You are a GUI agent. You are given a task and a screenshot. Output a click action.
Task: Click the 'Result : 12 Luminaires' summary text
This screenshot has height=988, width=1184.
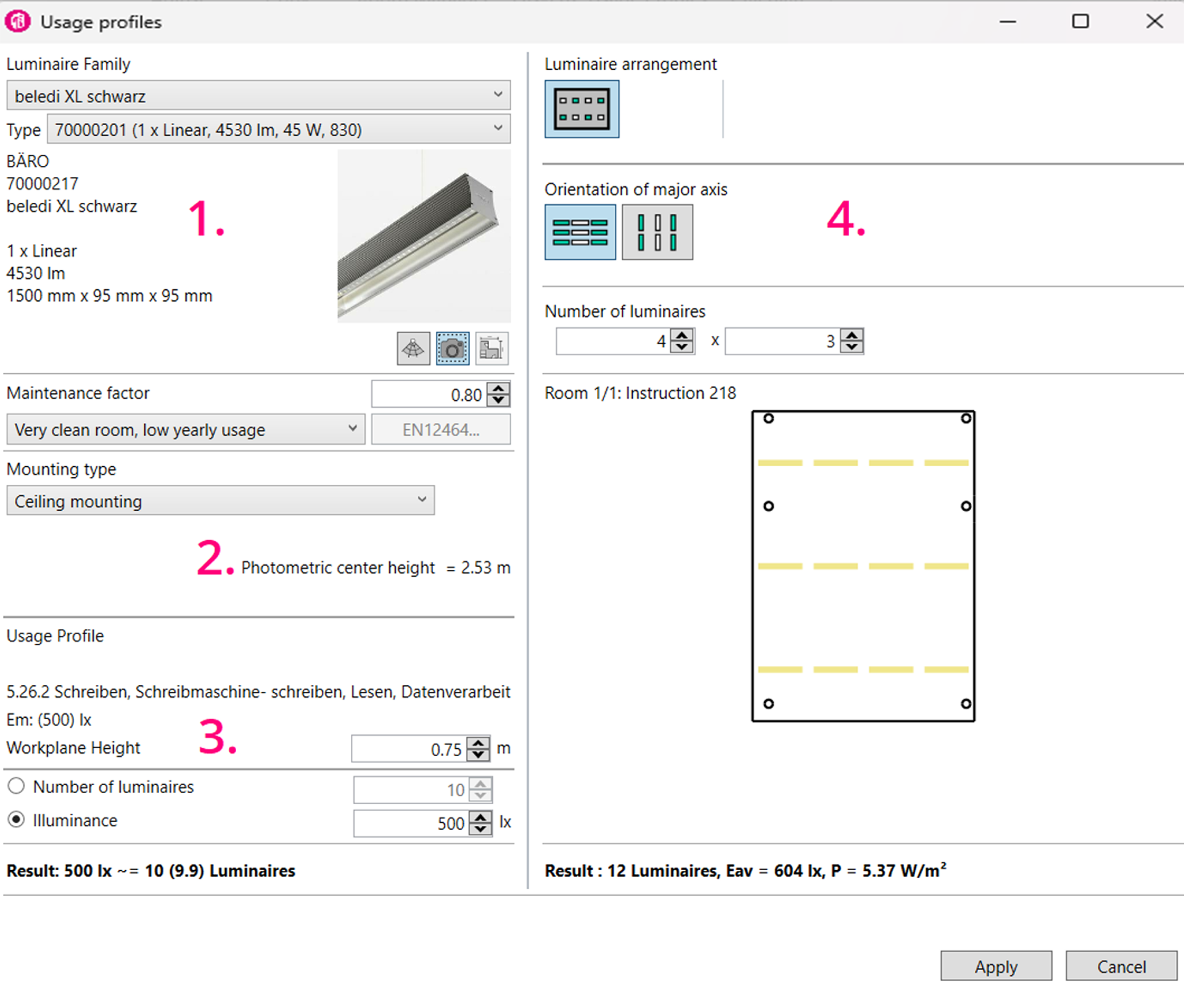pos(746,870)
